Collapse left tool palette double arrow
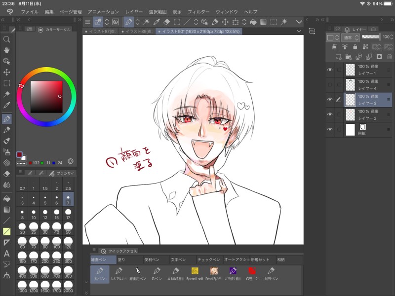 tap(3, 20)
